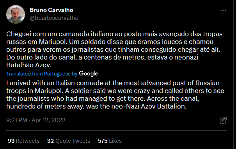Click 'Batalhão Azov.' in the original tweet
The image size is (236, 149).
pyautogui.click(x=29, y=65)
